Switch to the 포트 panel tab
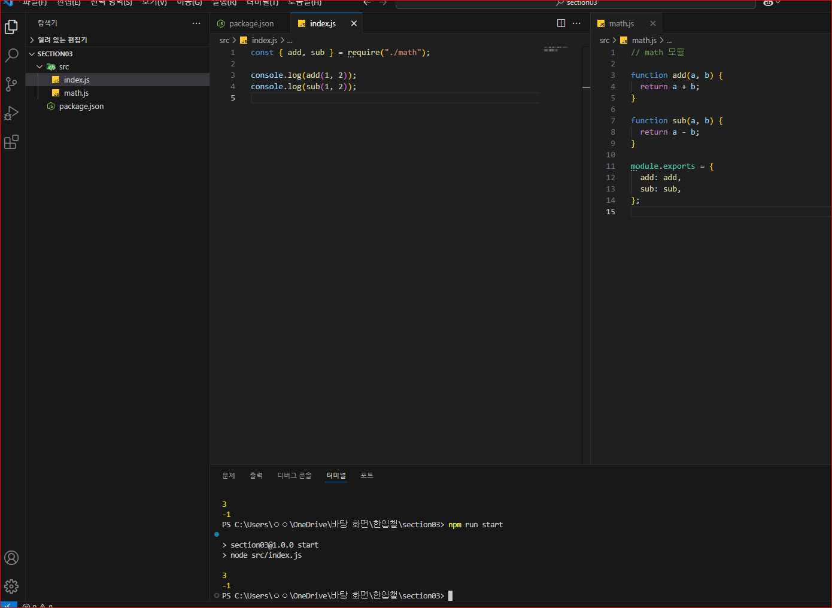This screenshot has height=608, width=832. pyautogui.click(x=367, y=476)
